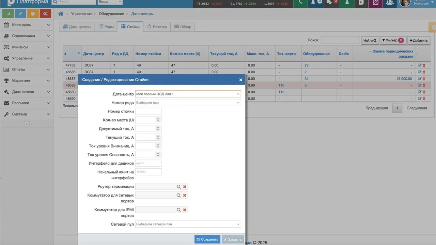Screen dimensions: 436x245
Task: Clear Коммутатор для IPMI портов with red X
Action: [185, 210]
